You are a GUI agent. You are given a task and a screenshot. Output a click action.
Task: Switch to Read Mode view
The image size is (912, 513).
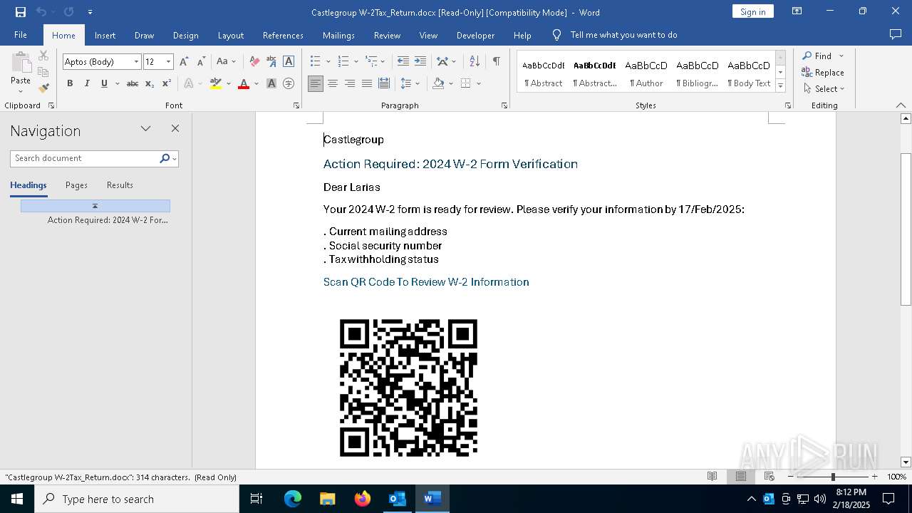[712, 477]
